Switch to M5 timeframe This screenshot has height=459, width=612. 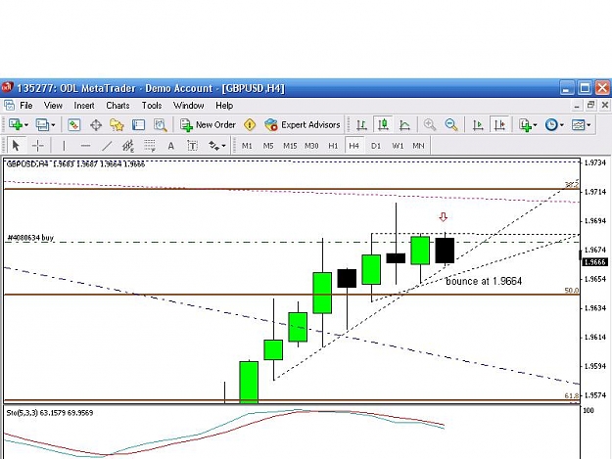pos(268,146)
